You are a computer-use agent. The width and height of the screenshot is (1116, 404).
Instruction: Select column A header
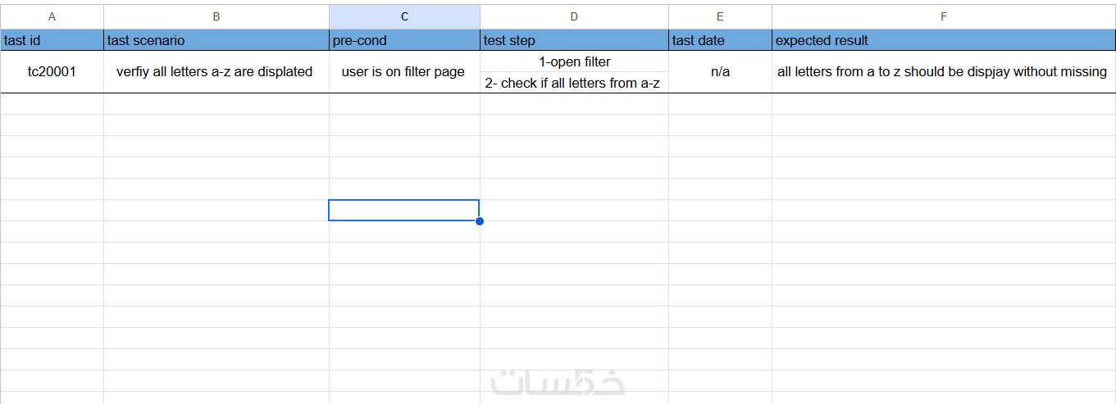point(52,16)
